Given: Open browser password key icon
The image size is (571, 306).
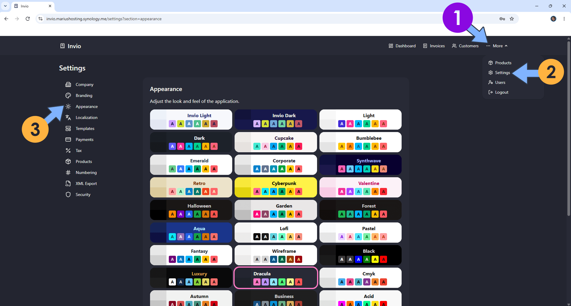Looking at the screenshot, I should pyautogui.click(x=502, y=19).
